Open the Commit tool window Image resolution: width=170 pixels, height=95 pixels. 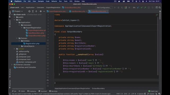click(x=10, y=24)
